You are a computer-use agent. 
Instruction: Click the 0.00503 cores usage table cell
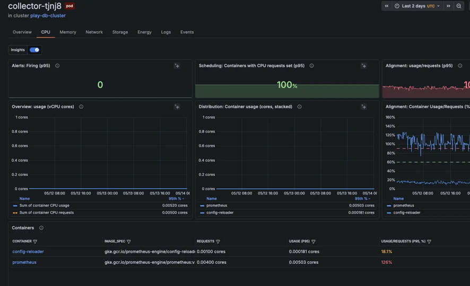tap(303, 262)
